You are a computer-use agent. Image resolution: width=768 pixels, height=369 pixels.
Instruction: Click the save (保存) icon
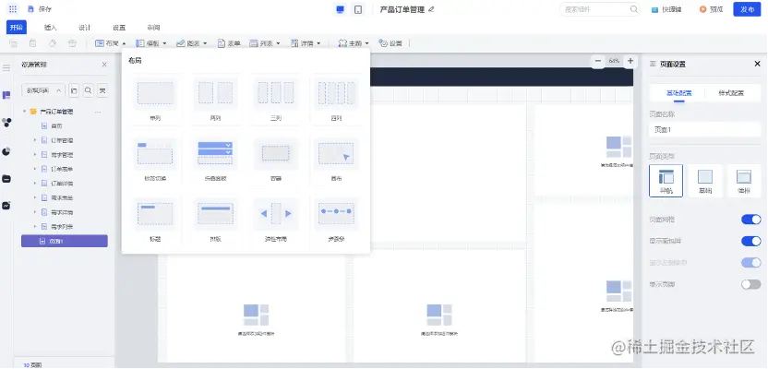[x=31, y=9]
